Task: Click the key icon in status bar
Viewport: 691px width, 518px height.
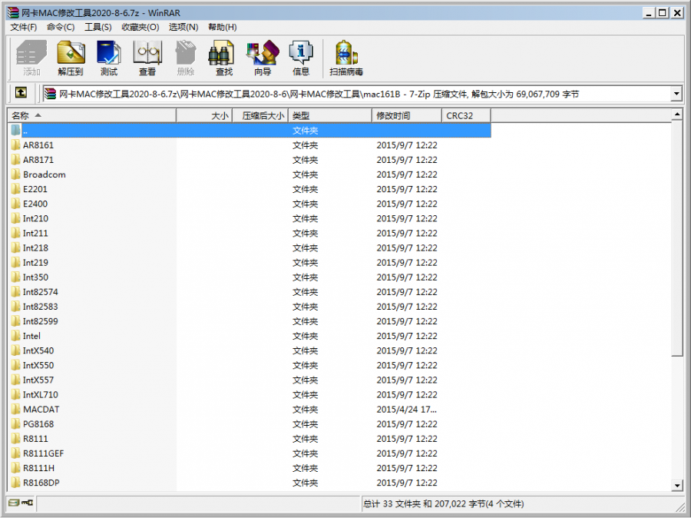Action: pyautogui.click(x=28, y=503)
